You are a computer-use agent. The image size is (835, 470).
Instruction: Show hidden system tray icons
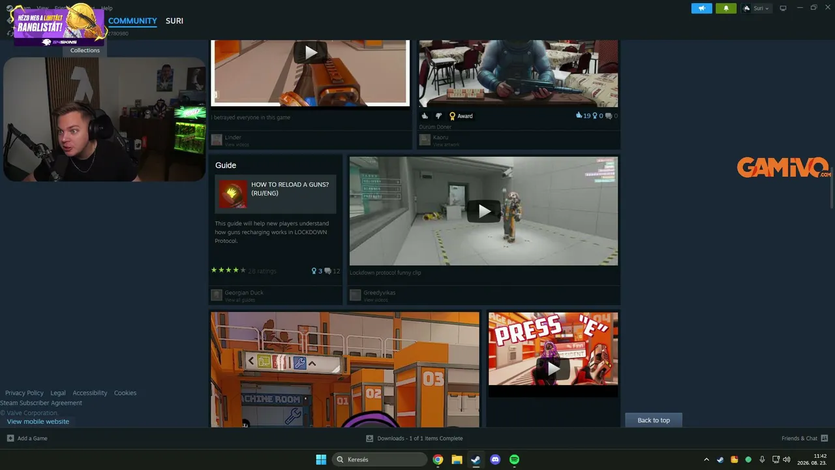click(x=706, y=460)
